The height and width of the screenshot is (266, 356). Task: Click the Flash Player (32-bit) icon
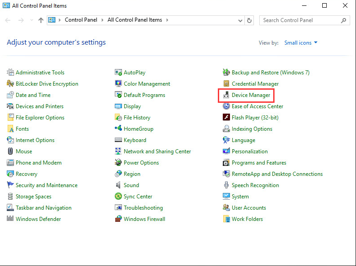click(226, 118)
